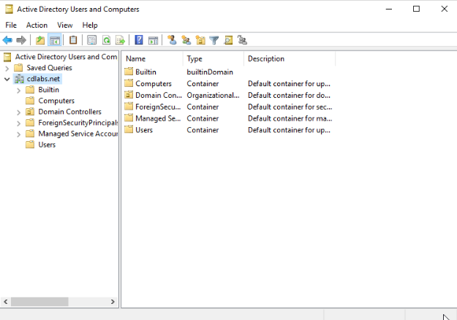Select Computers in the tree pane
Image resolution: width=457 pixels, height=320 pixels.
(x=56, y=101)
